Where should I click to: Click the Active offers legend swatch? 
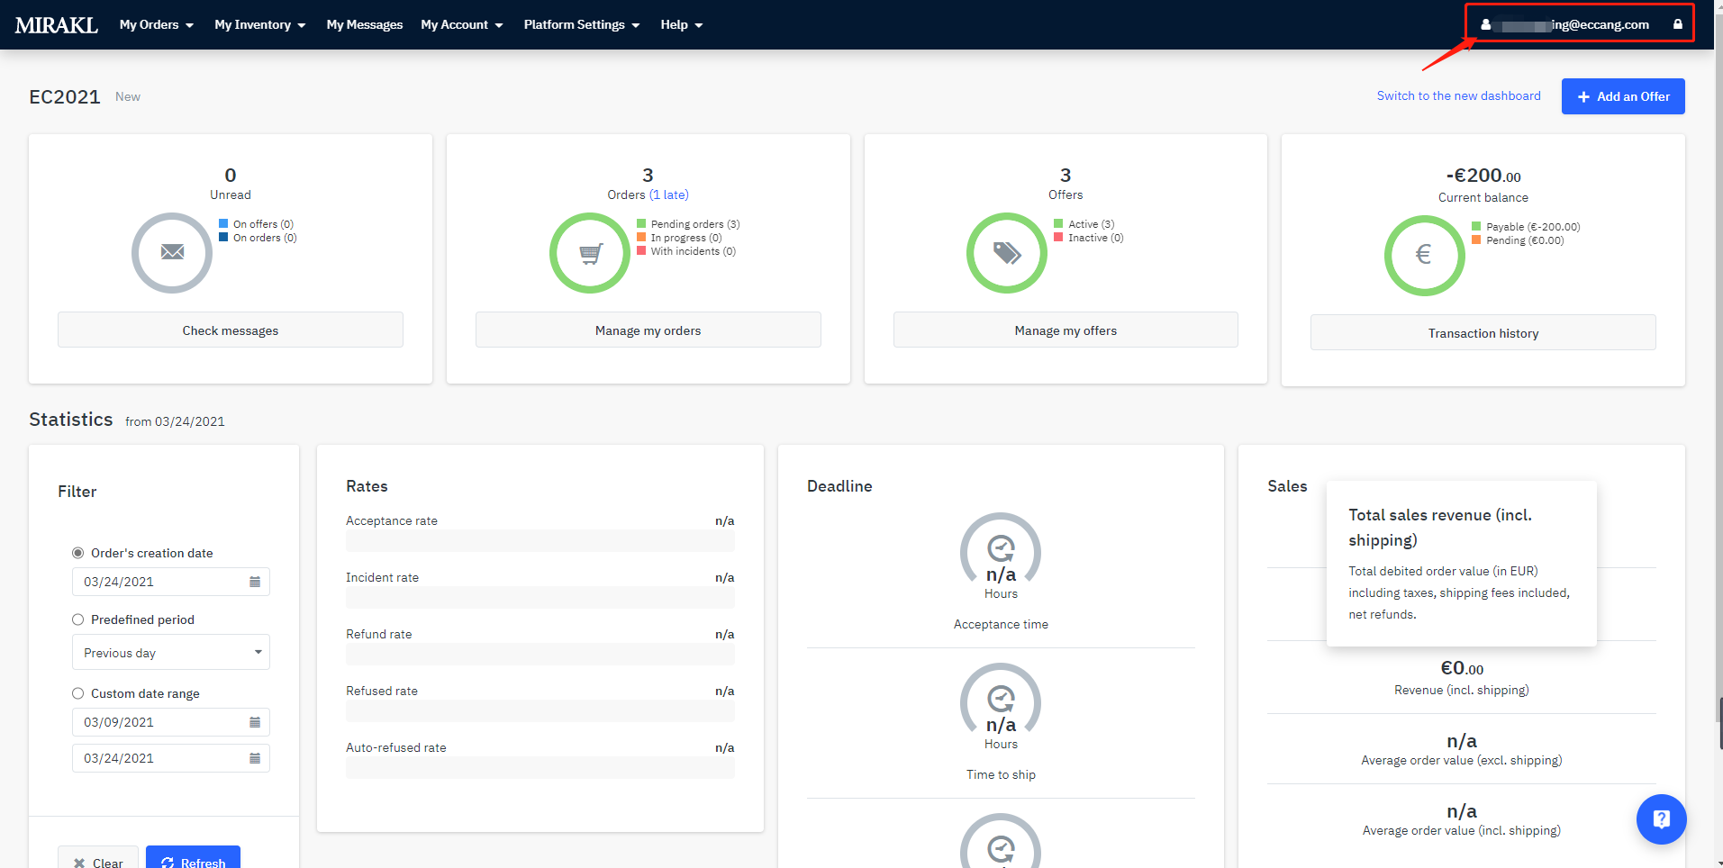[1058, 223]
